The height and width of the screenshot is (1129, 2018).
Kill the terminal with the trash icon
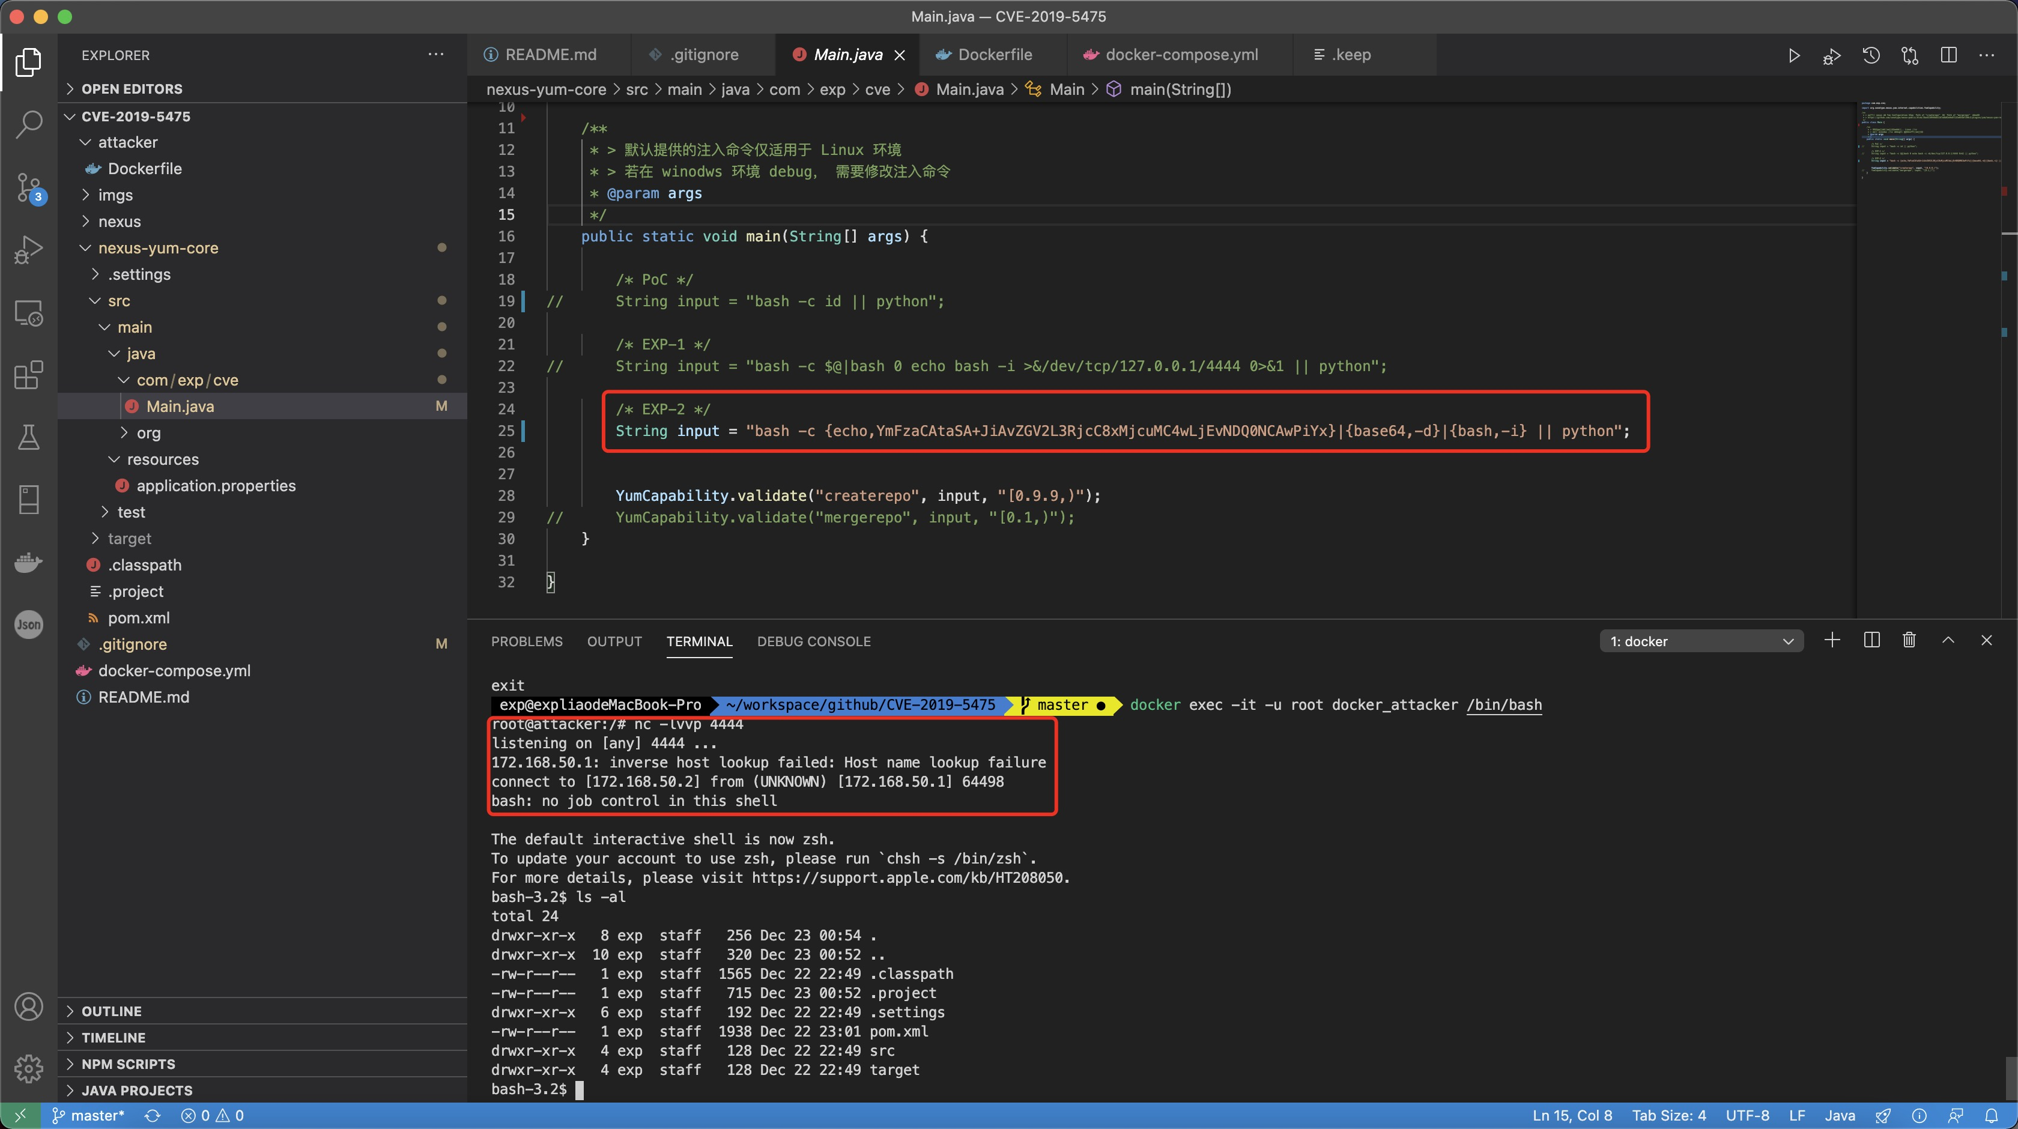1909,640
